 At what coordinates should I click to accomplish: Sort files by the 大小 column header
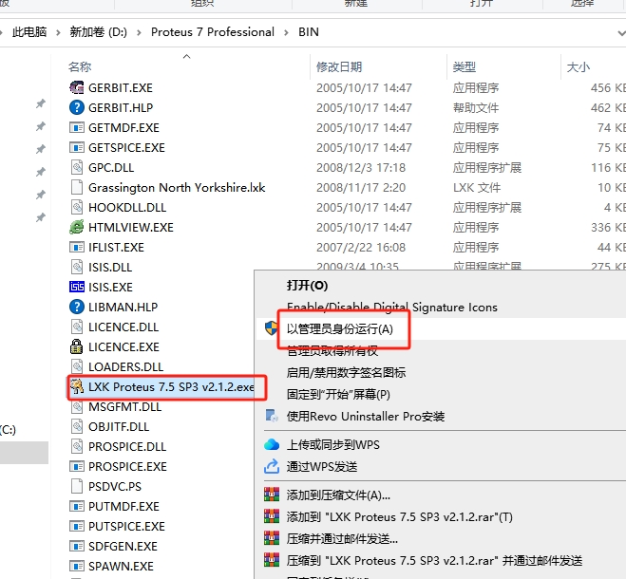coord(579,66)
